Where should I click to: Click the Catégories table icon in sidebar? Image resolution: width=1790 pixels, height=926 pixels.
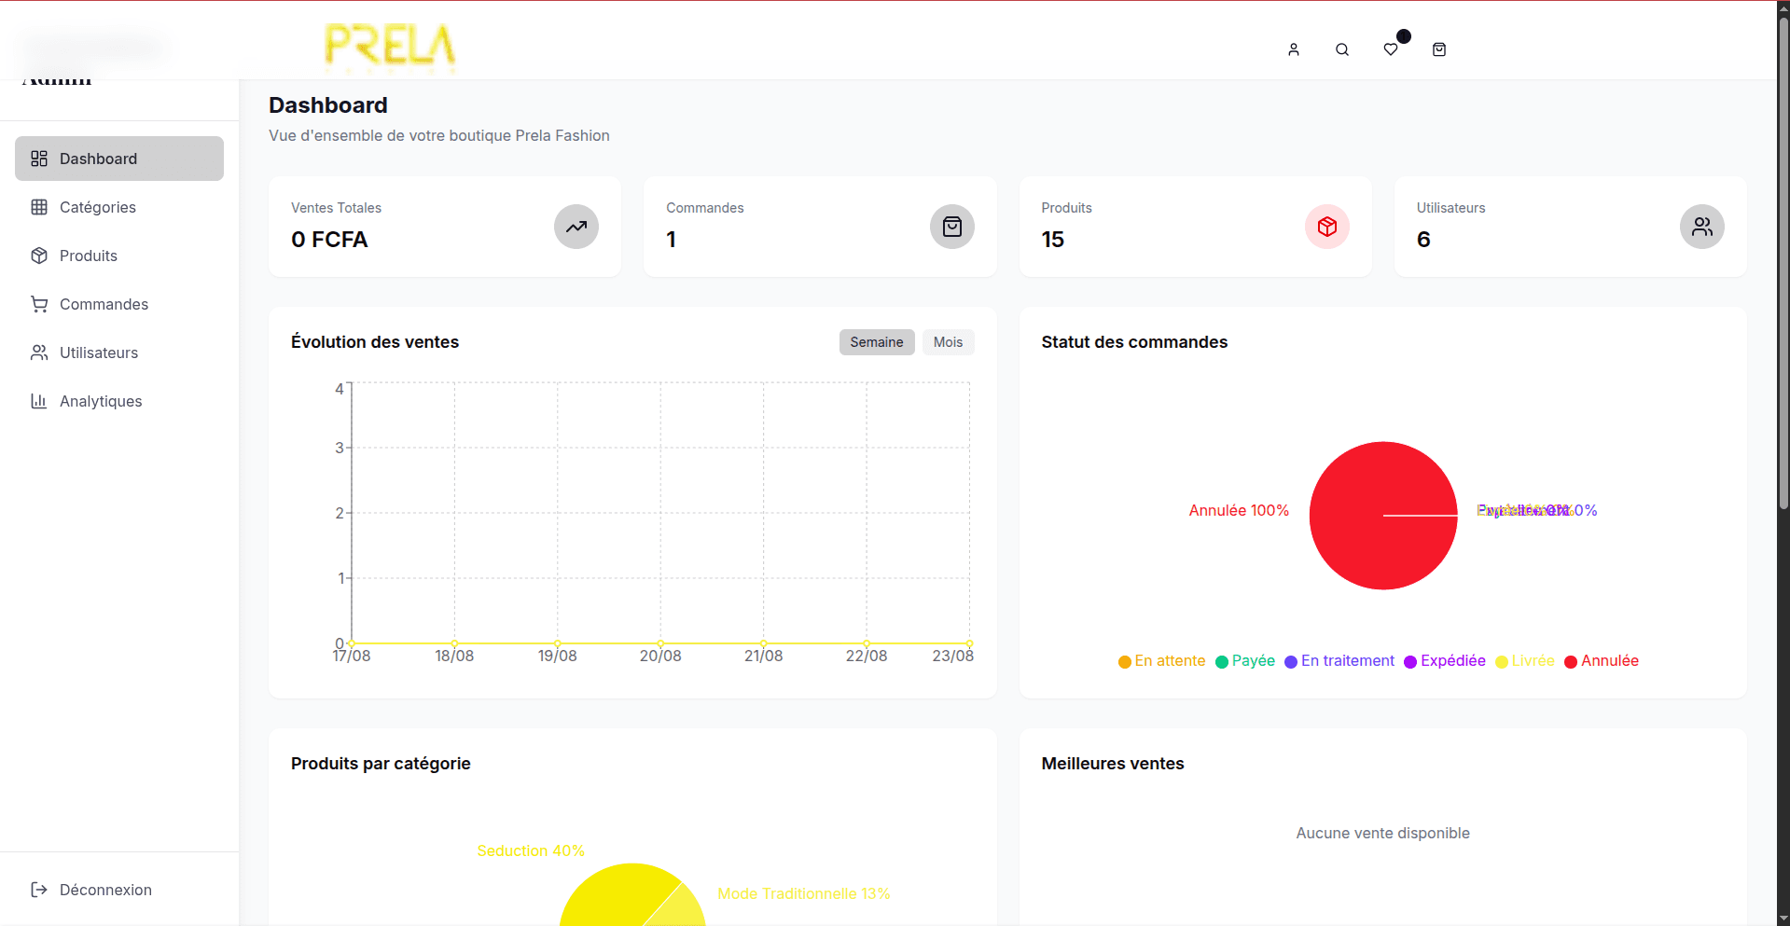[x=39, y=207]
